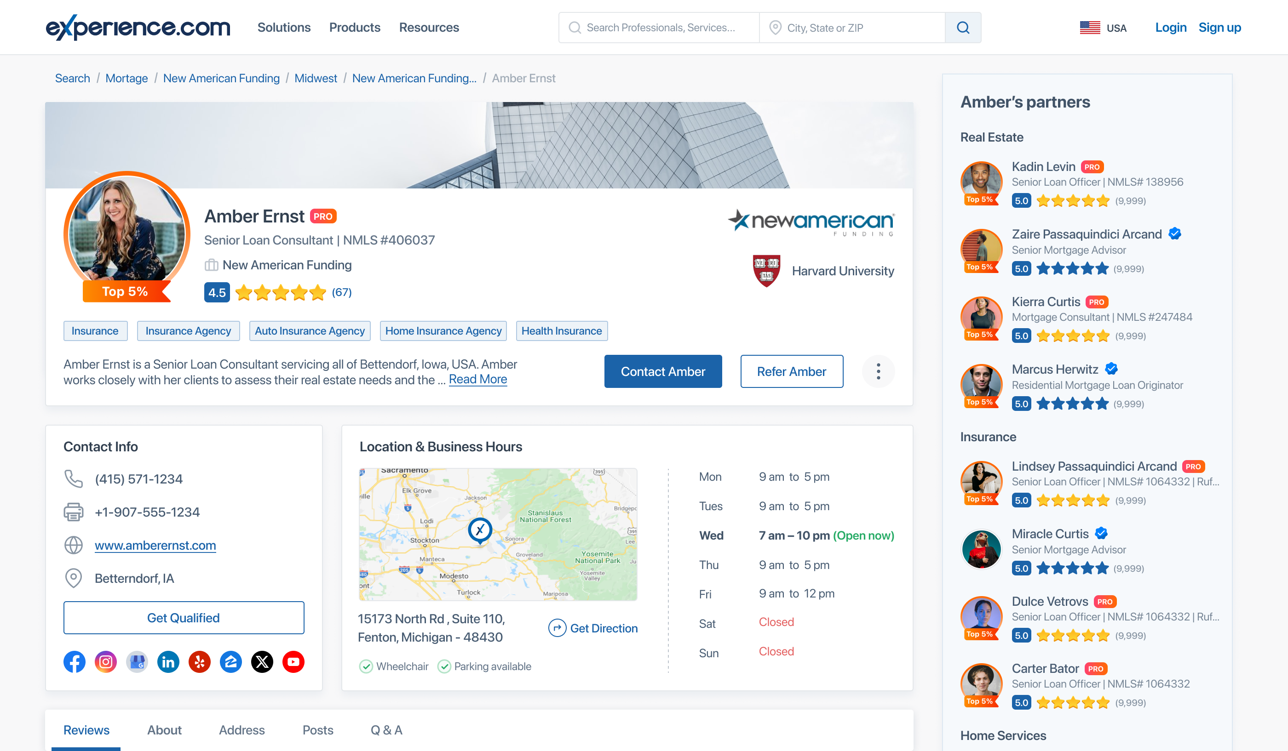Open the three-dot more options menu
The image size is (1288, 751).
[878, 371]
